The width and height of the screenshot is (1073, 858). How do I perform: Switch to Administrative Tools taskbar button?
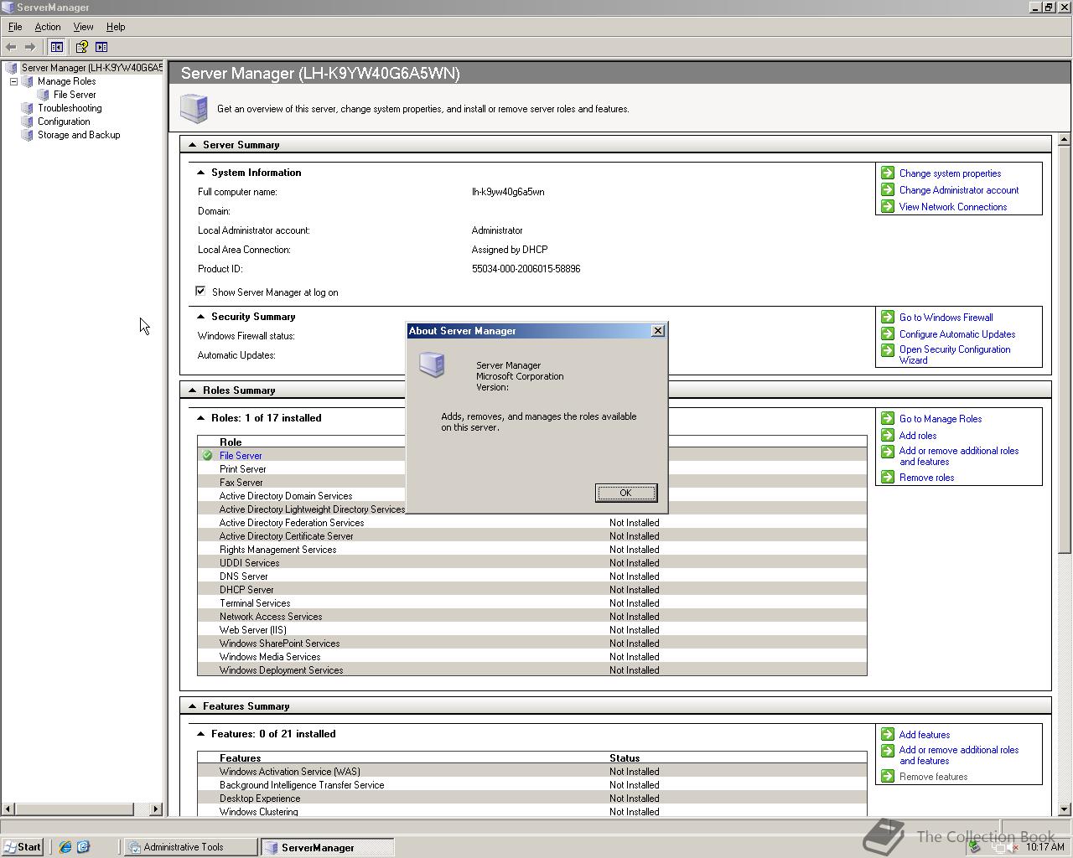coord(191,847)
